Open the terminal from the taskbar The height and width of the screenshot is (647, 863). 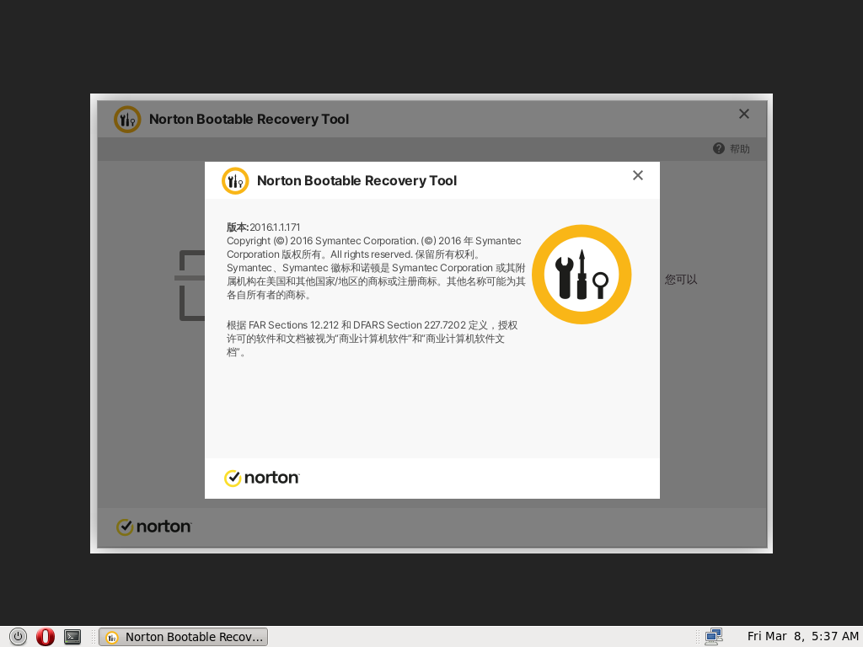point(72,637)
